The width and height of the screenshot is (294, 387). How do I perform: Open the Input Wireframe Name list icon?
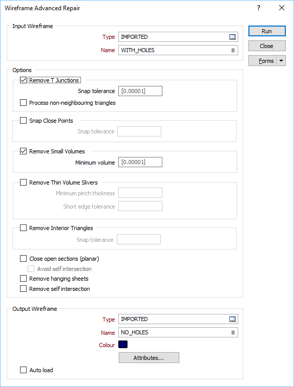click(x=233, y=50)
